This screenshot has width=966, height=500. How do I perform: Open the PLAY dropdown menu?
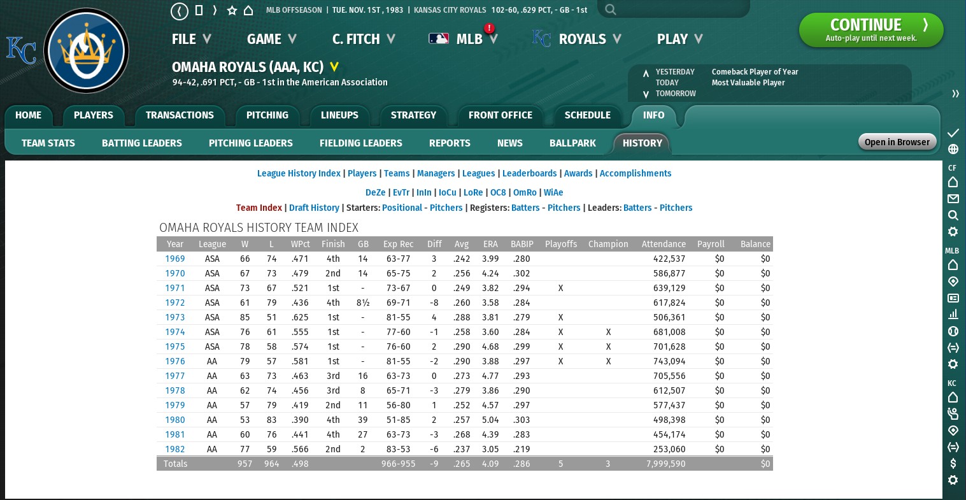pyautogui.click(x=680, y=39)
